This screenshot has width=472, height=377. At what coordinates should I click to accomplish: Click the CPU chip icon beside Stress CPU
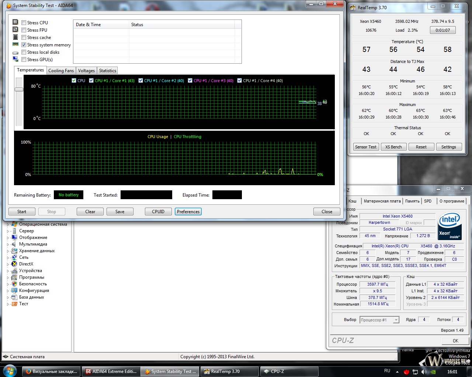pyautogui.click(x=15, y=22)
